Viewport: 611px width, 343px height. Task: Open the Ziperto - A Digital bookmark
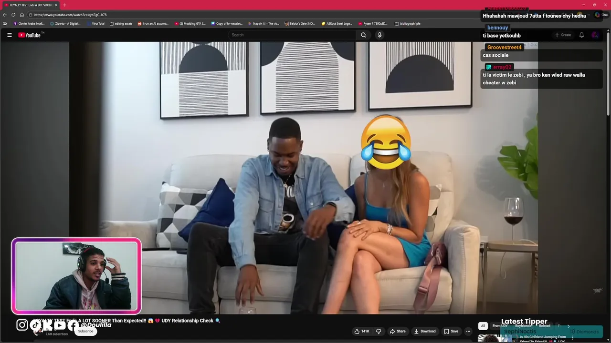65,23
